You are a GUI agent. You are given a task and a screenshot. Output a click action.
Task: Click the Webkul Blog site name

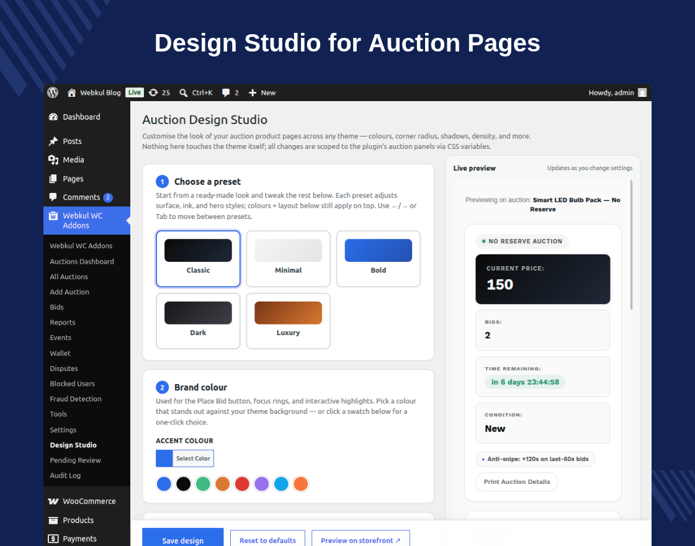[100, 92]
